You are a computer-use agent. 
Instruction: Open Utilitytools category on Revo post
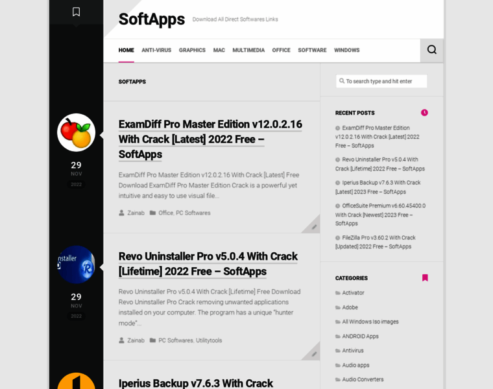coord(209,340)
